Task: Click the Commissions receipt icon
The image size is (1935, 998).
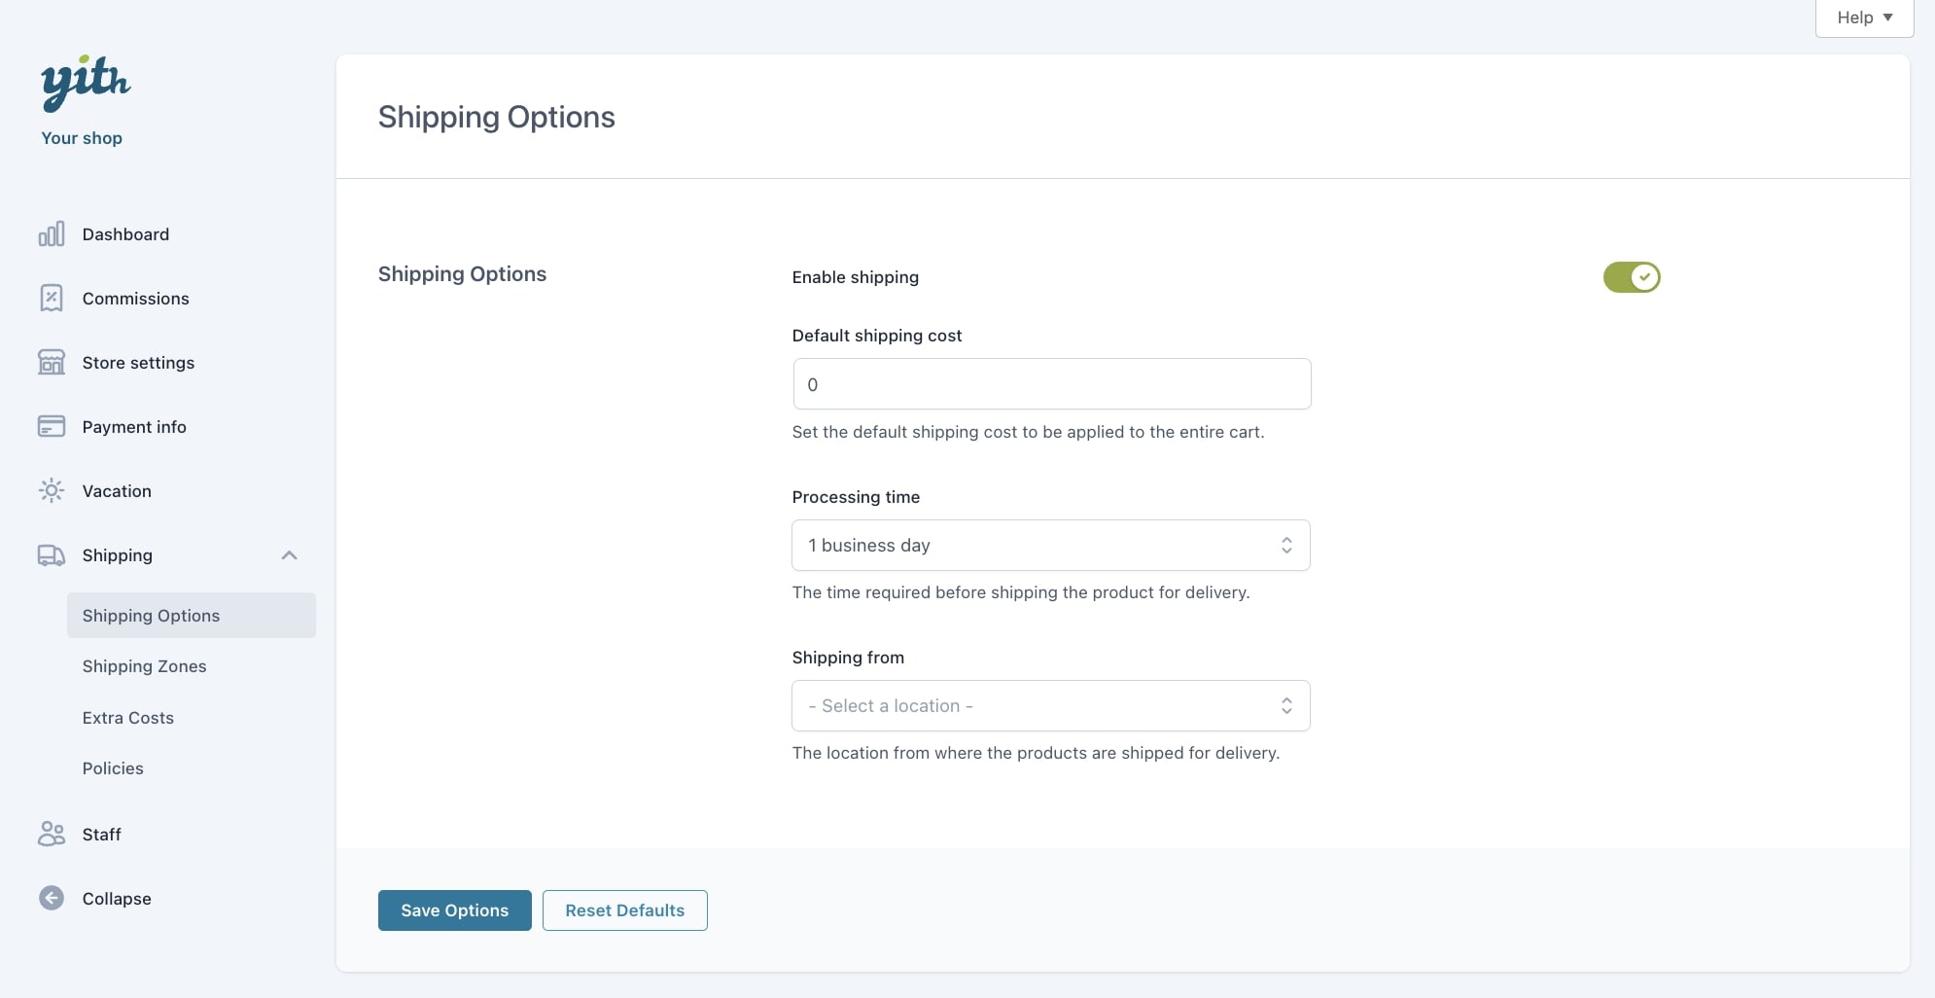Action: tap(52, 299)
